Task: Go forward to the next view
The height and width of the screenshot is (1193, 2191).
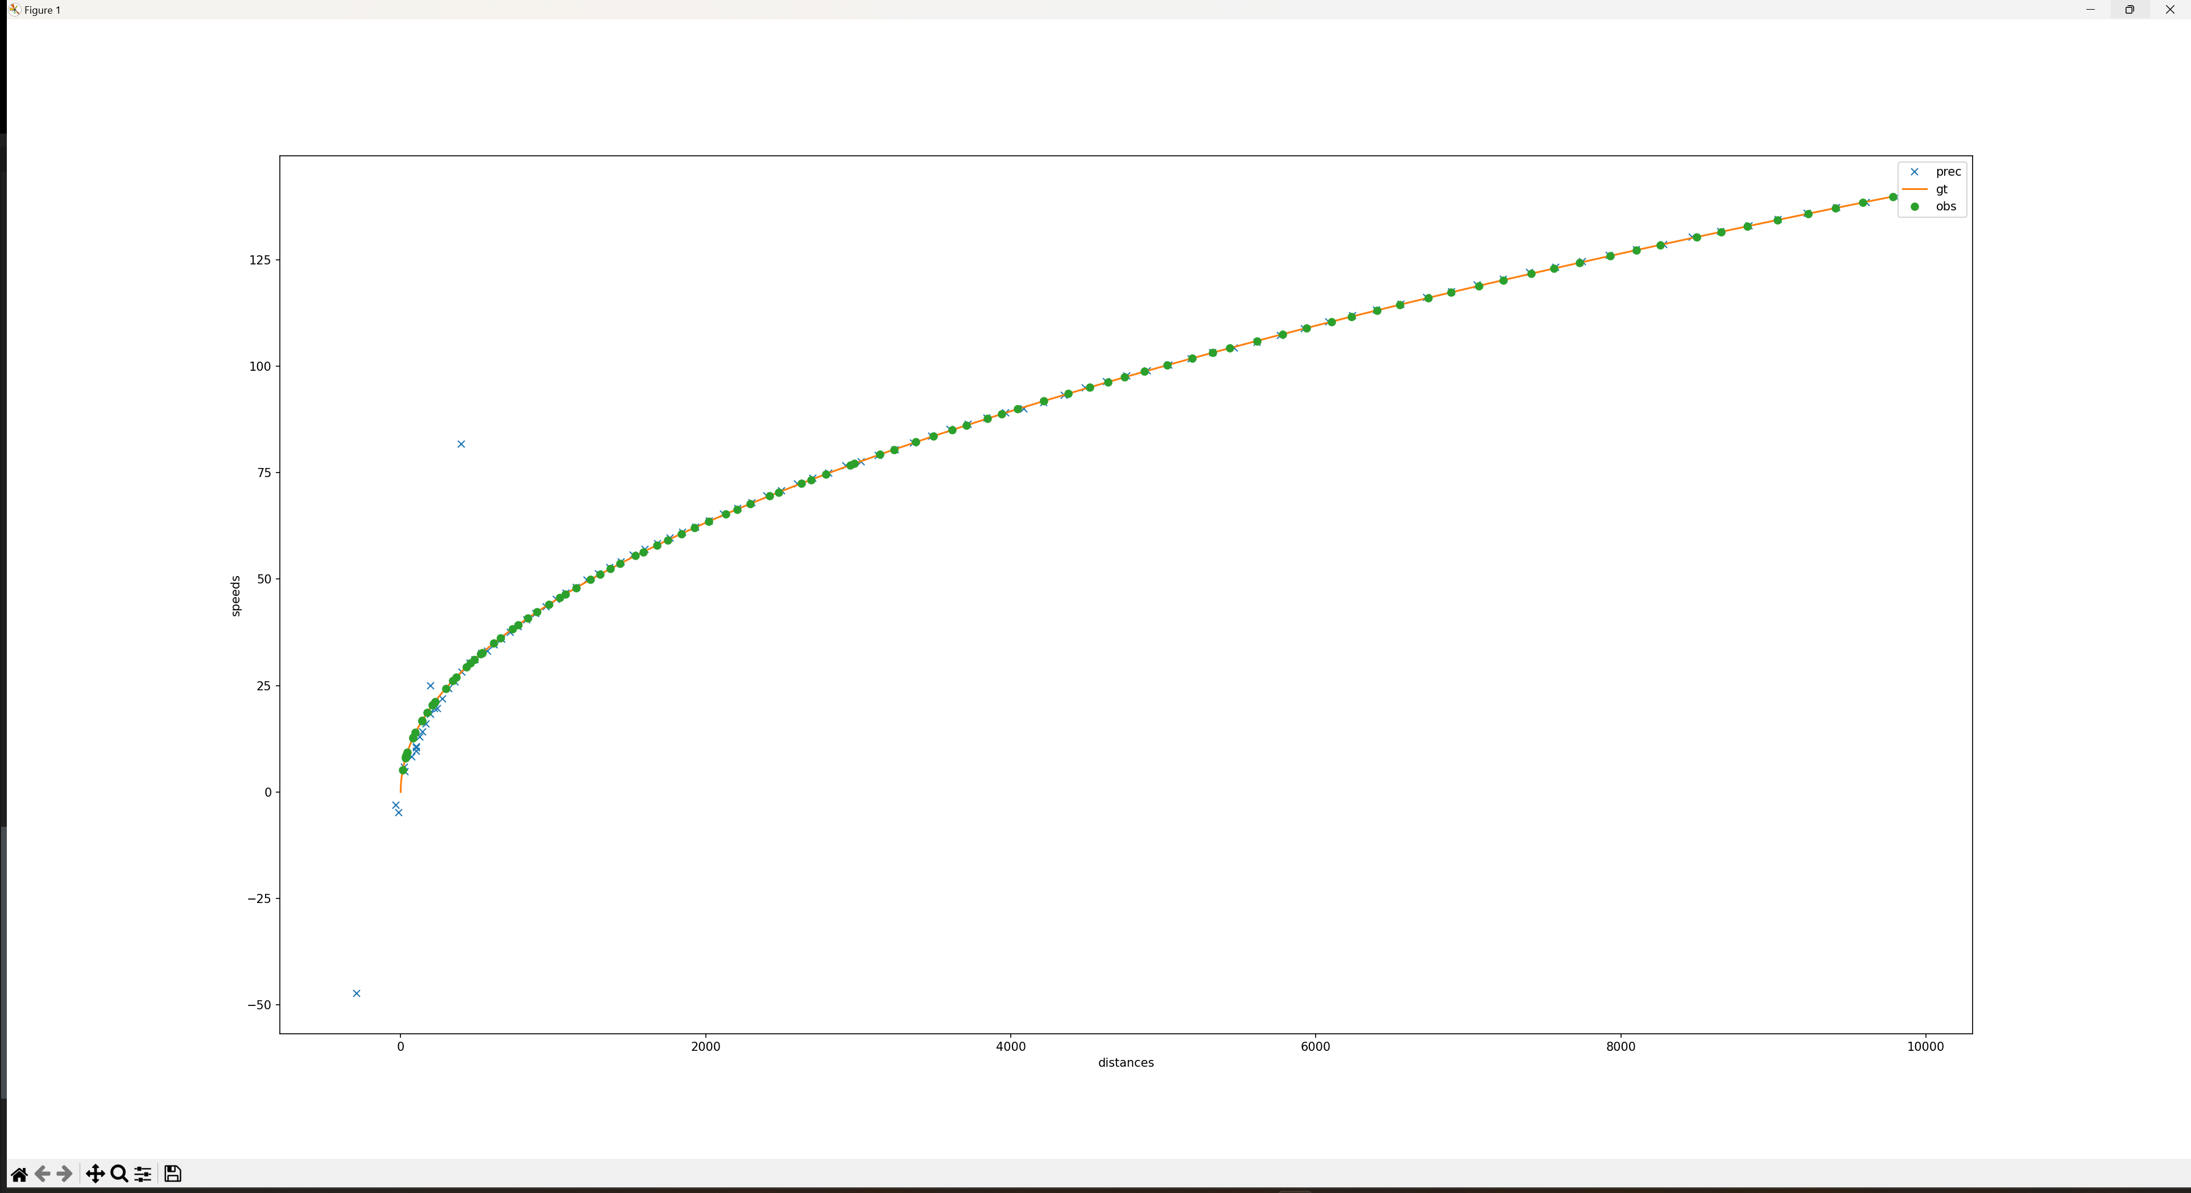Action: click(64, 1174)
